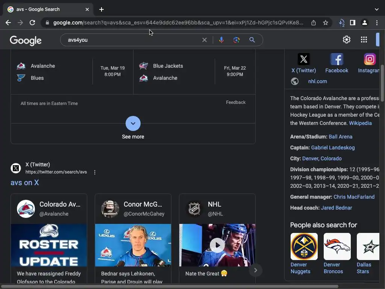Open the Avalanche vs Blues game
This screenshot has height=289, width=385.
click(72, 72)
